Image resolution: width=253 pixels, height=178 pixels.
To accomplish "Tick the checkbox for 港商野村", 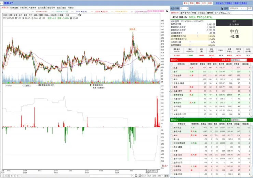I will pos(172,102).
